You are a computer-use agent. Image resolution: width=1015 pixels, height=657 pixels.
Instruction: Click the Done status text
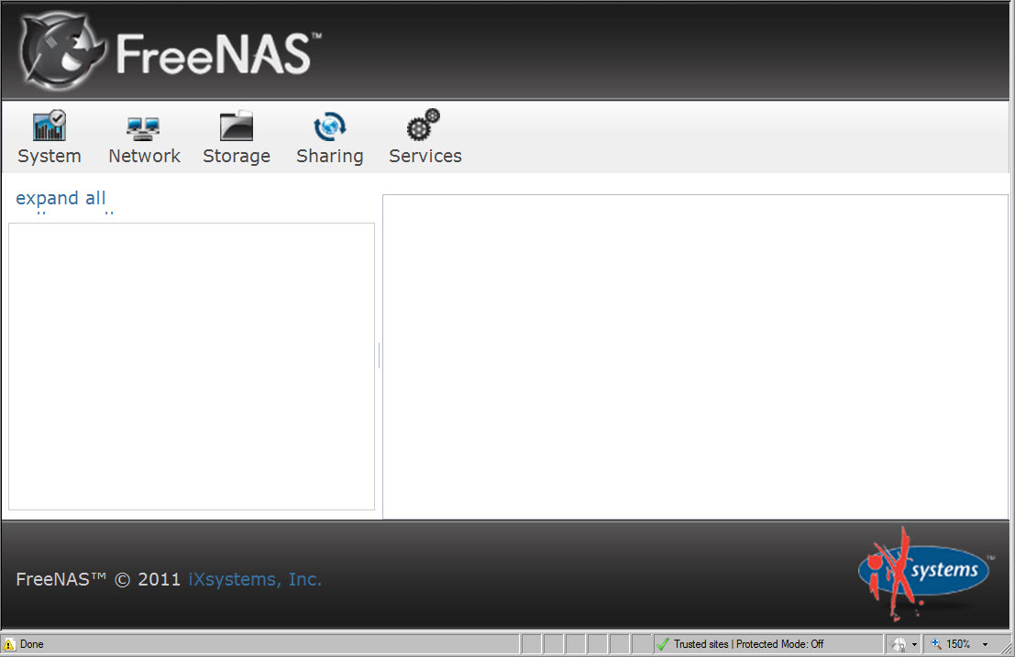32,644
